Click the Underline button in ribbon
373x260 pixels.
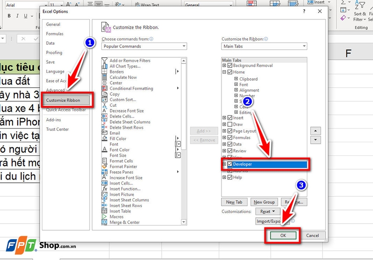click(26, 16)
